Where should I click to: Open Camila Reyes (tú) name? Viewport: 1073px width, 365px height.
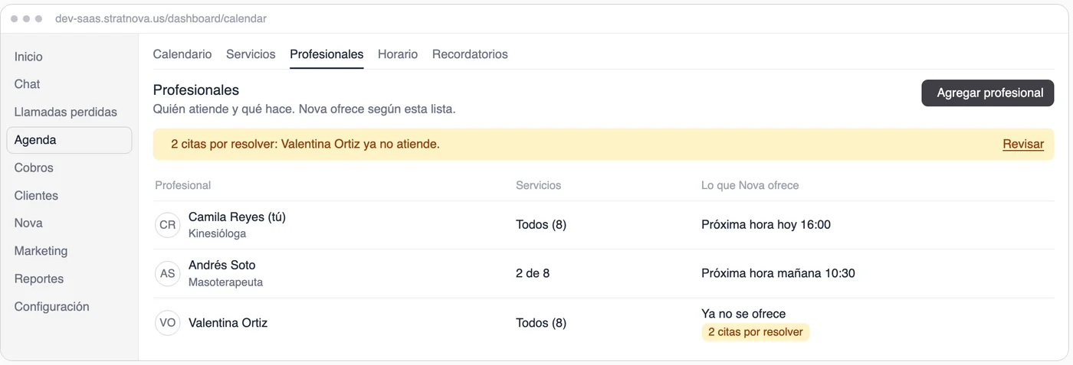[237, 217]
